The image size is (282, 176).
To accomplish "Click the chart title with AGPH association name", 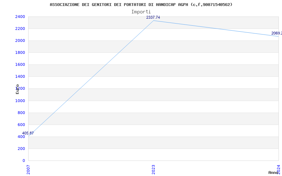I will point(141,5).
